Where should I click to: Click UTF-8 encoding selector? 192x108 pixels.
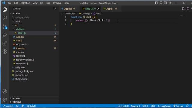145,106
